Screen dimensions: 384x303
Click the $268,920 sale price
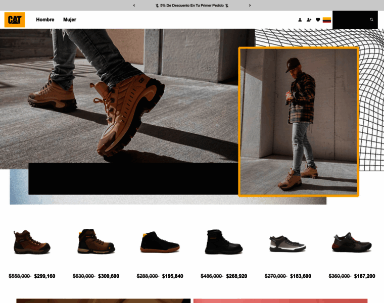[x=236, y=276]
